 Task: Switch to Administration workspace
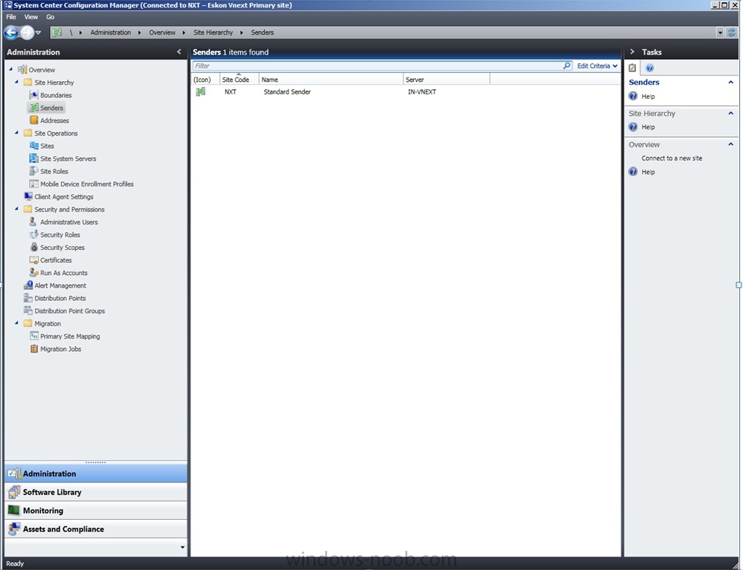tap(96, 473)
